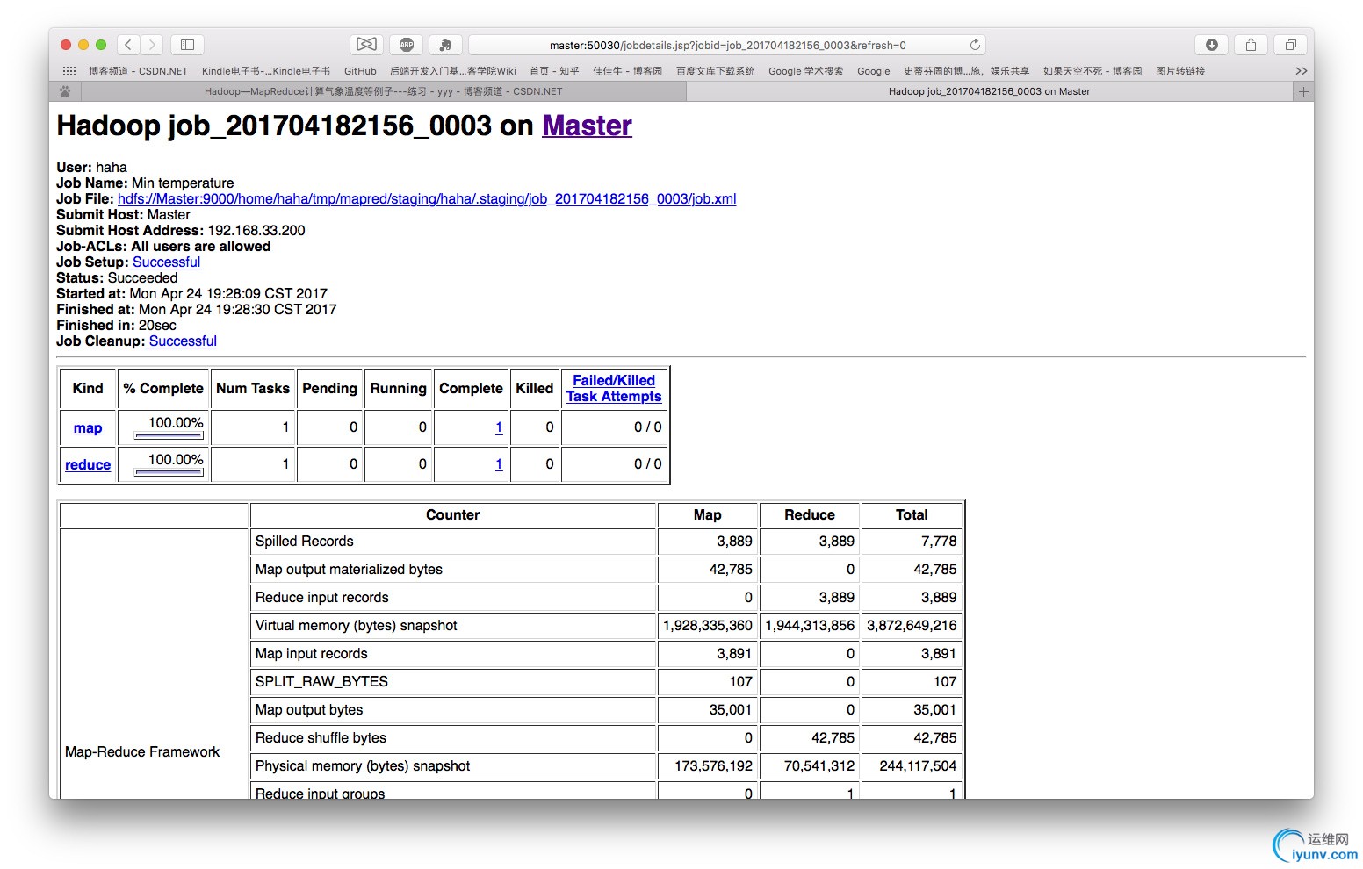Open the mail envelope extension
Viewport: 1363px width, 869px height.
[x=366, y=45]
